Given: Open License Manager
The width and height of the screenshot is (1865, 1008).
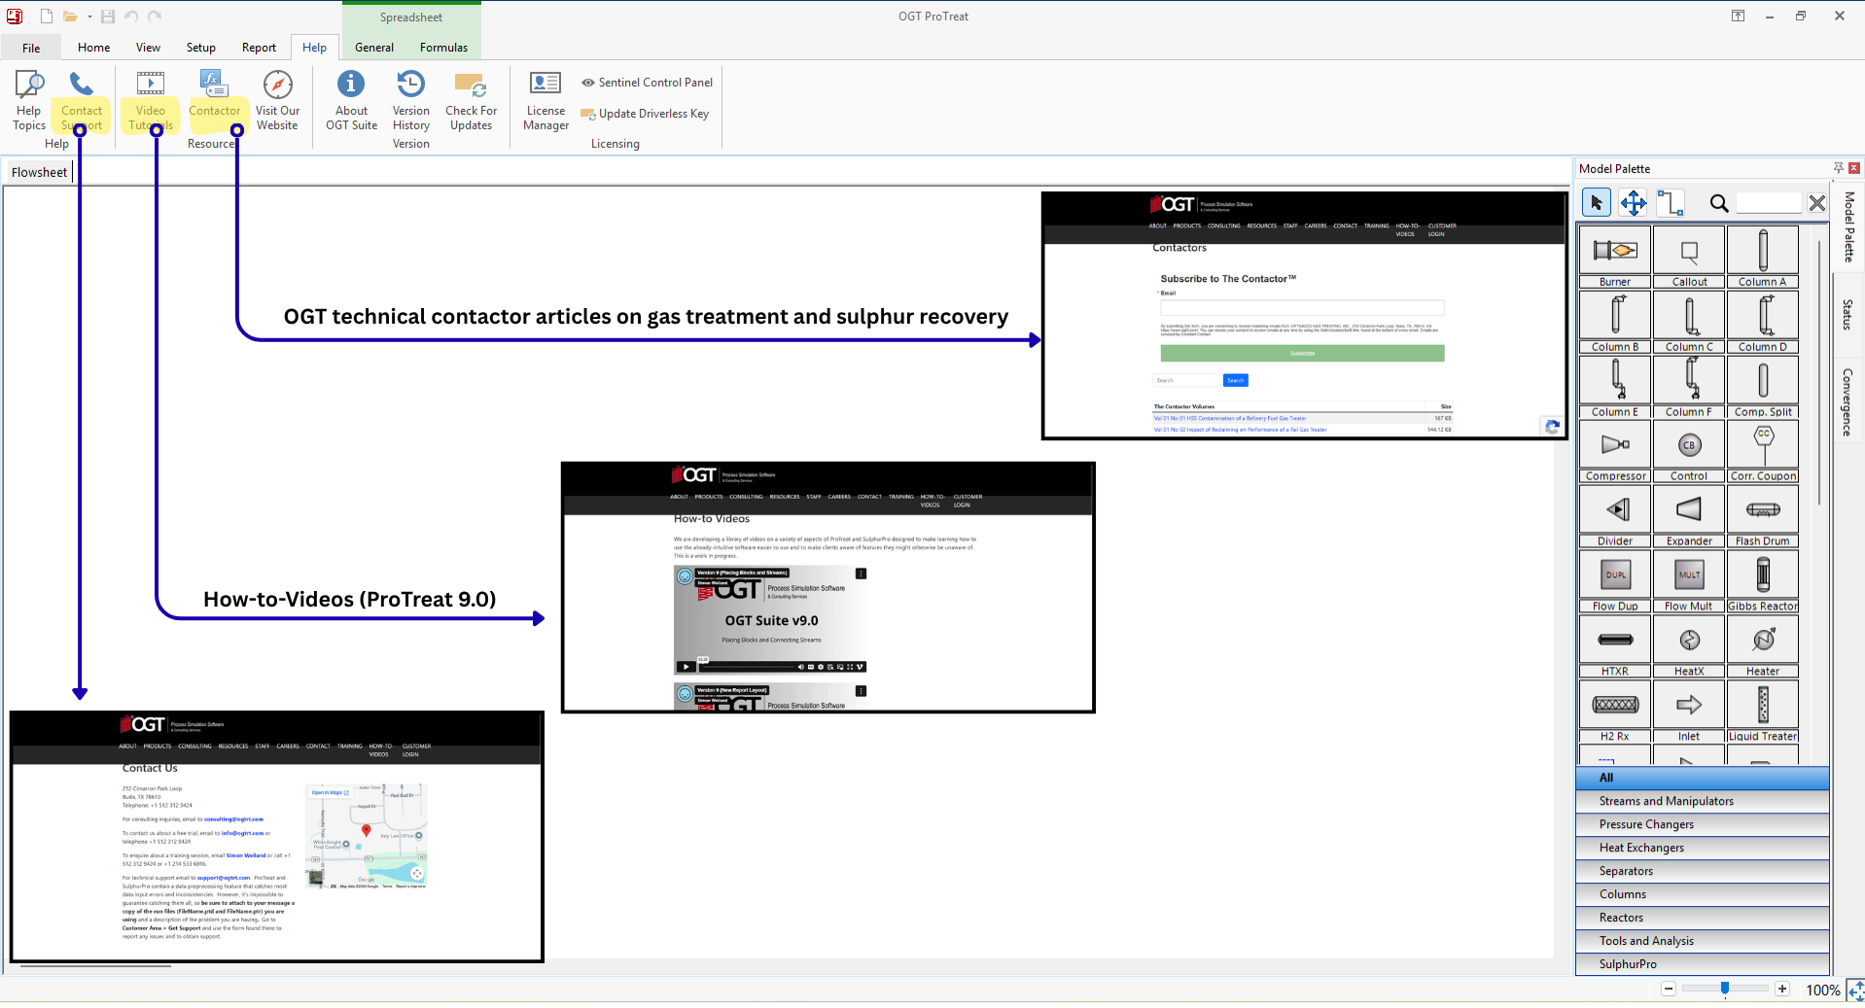Looking at the screenshot, I should point(545,100).
